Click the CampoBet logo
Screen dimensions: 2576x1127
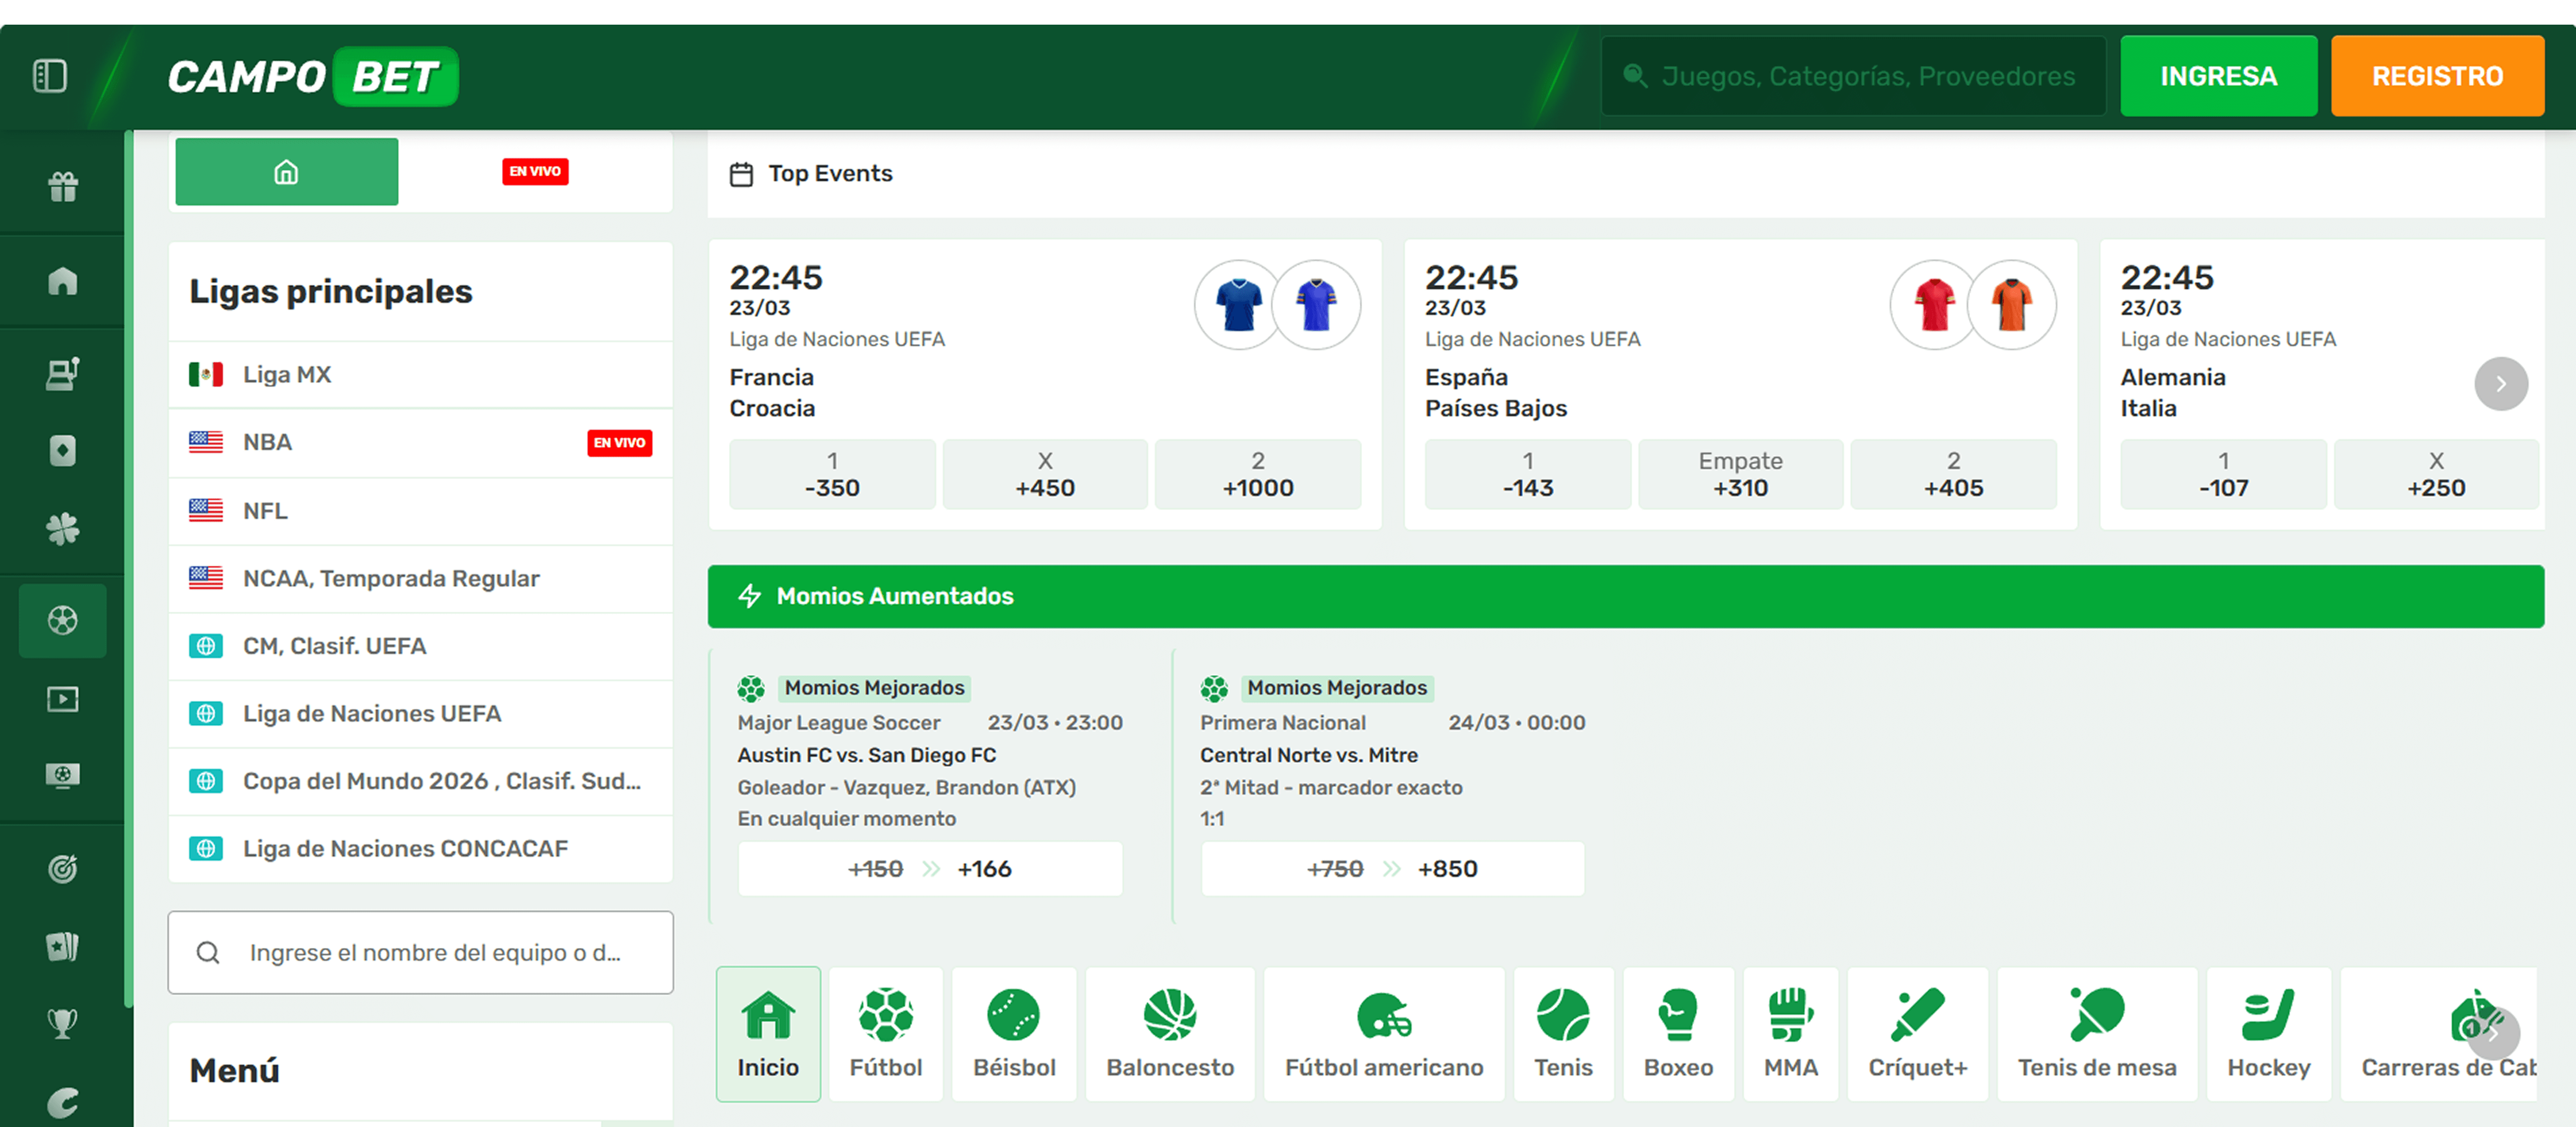click(313, 77)
